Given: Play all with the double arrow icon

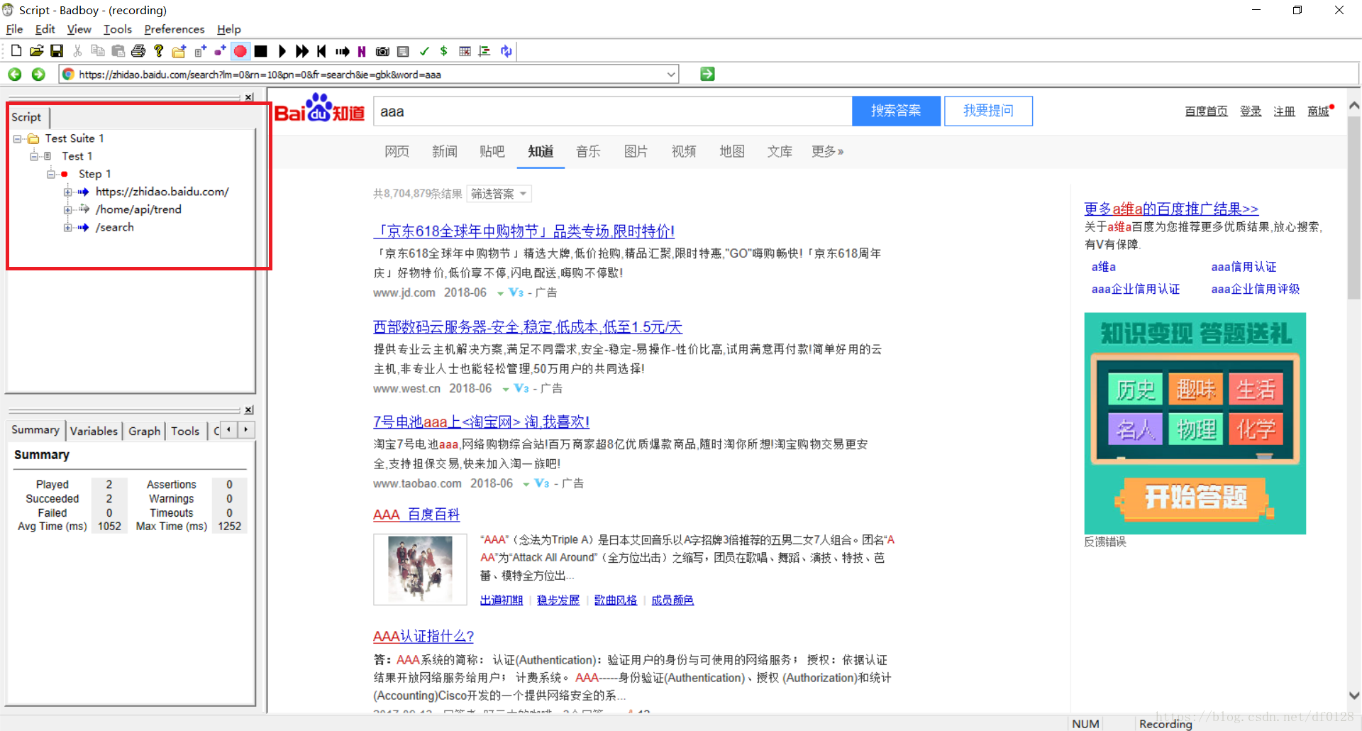Looking at the screenshot, I should pyautogui.click(x=302, y=51).
